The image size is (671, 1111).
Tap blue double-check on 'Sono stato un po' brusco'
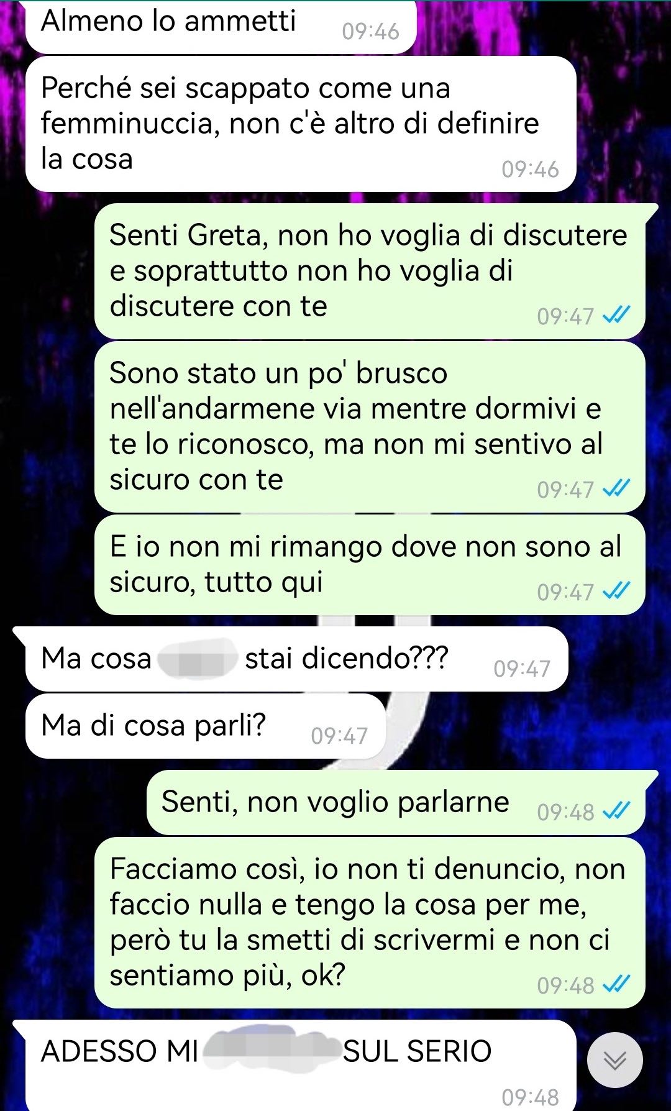click(616, 489)
